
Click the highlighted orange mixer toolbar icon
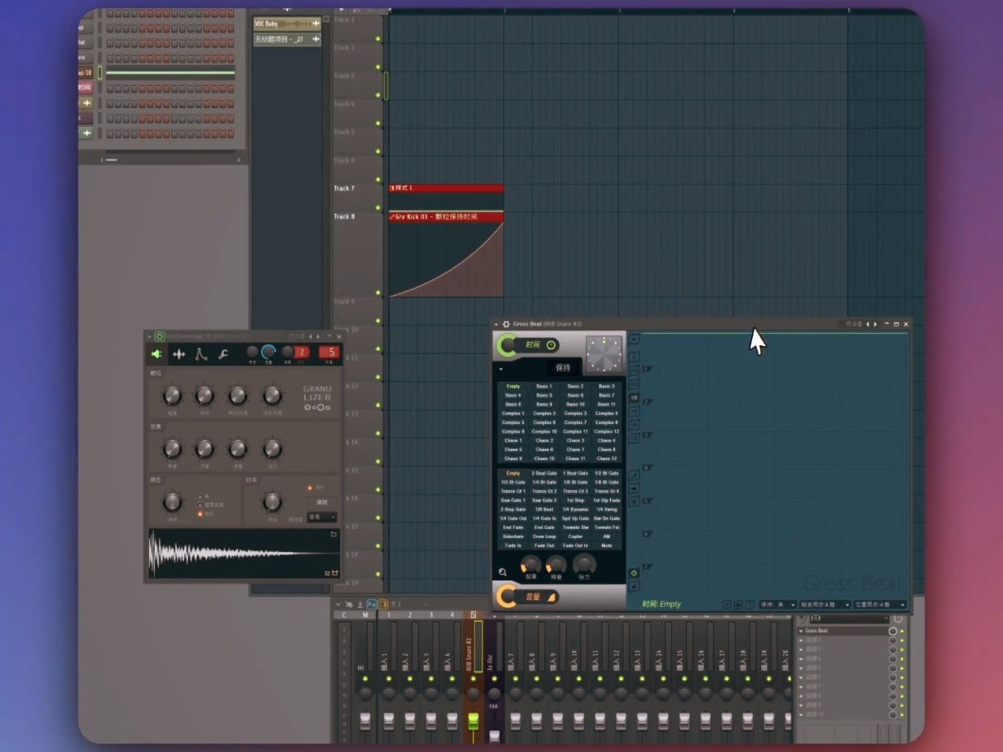point(382,604)
